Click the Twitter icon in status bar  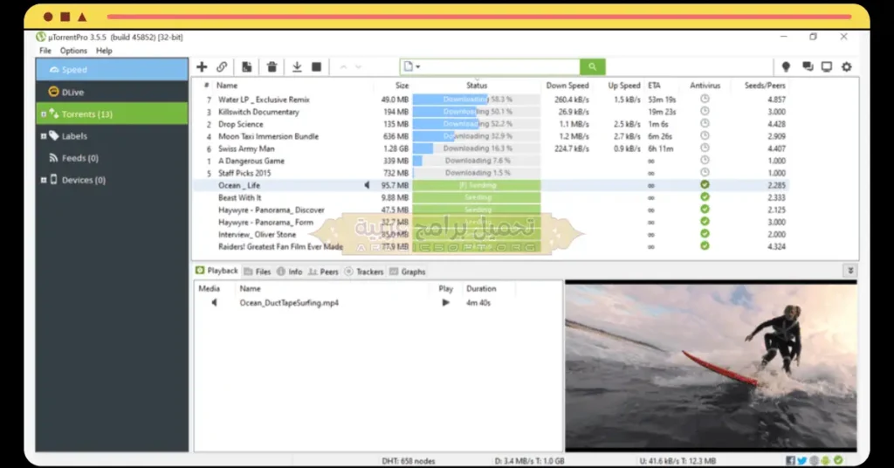coord(802,460)
